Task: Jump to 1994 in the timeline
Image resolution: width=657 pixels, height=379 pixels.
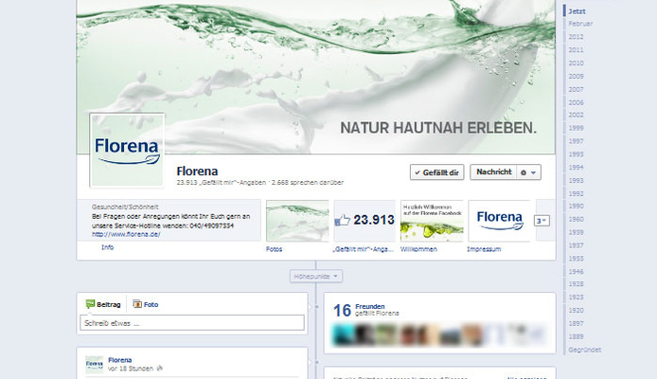Action: pyautogui.click(x=576, y=168)
